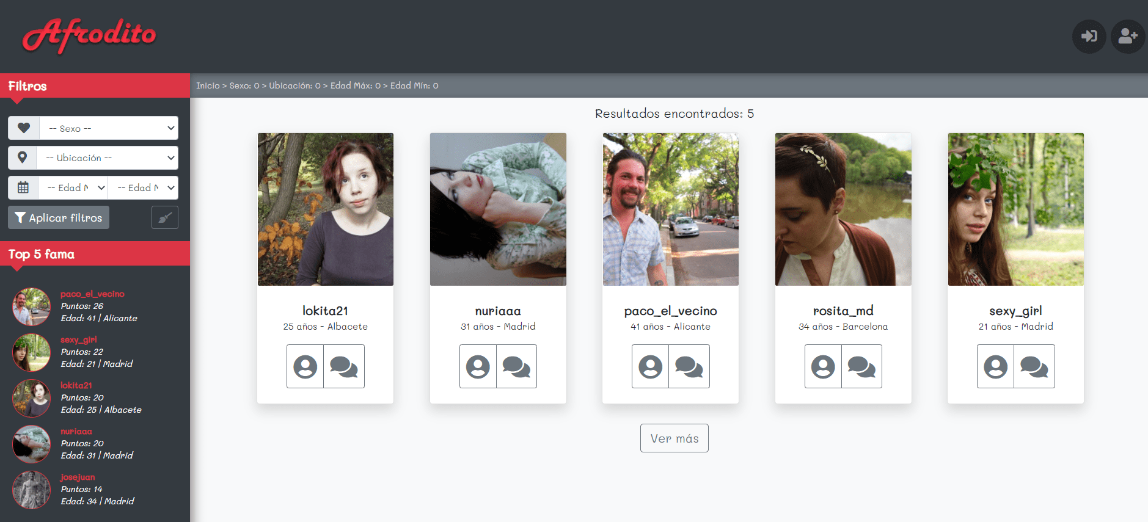Image resolution: width=1148 pixels, height=522 pixels.
Task: Click 'Edad Máx: 0' in the breadcrumb
Action: pyautogui.click(x=356, y=85)
